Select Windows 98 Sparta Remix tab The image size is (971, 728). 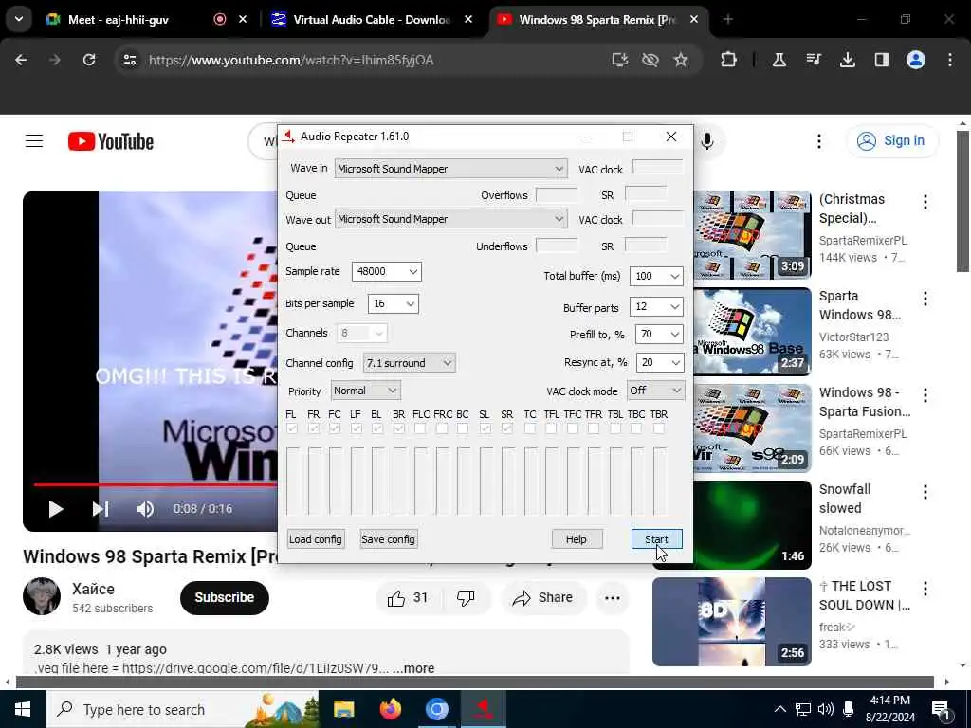(597, 19)
